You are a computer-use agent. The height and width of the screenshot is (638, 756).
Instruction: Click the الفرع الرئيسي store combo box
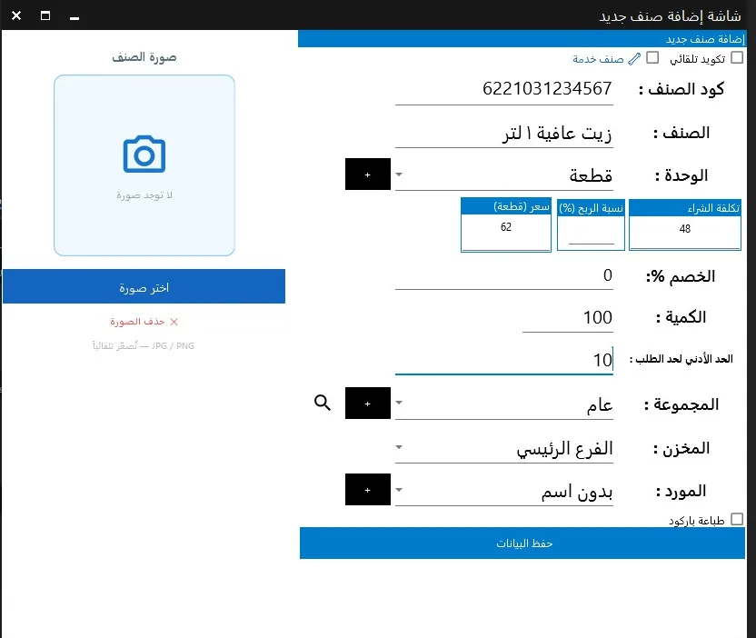coord(503,448)
